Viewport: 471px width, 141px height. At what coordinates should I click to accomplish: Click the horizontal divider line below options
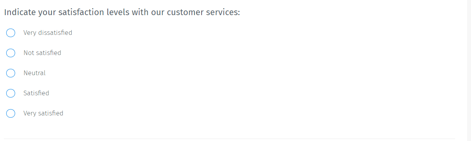(x=229, y=139)
